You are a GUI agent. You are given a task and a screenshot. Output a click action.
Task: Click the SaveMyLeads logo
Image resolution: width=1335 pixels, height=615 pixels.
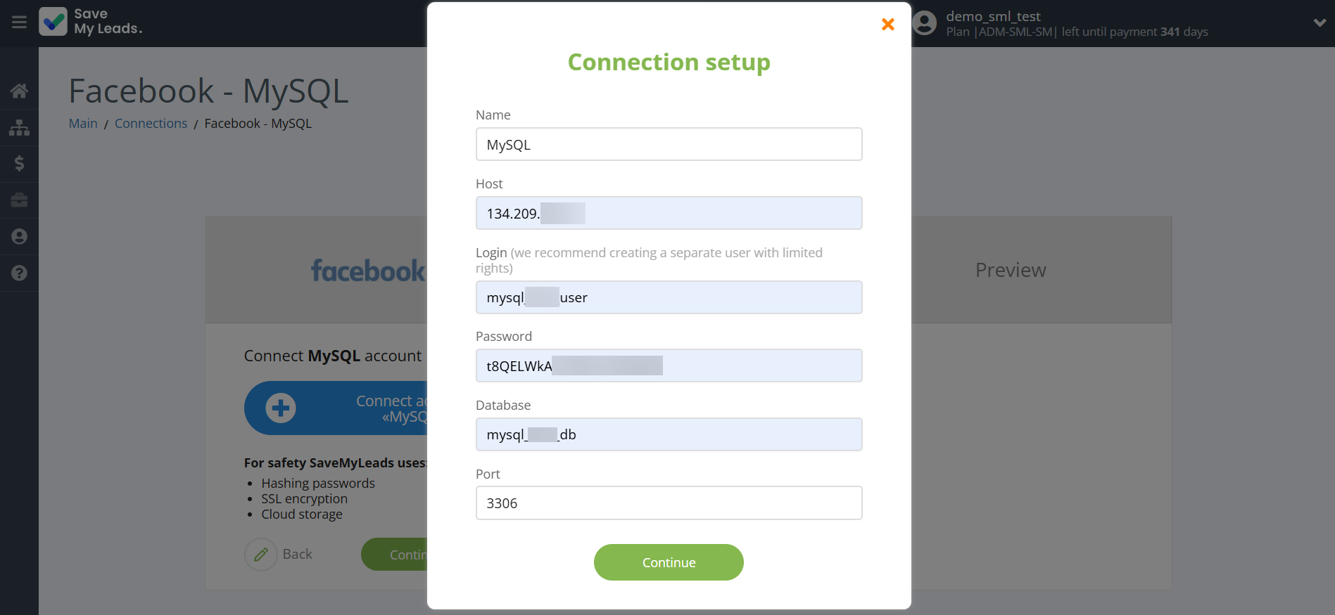point(90,22)
